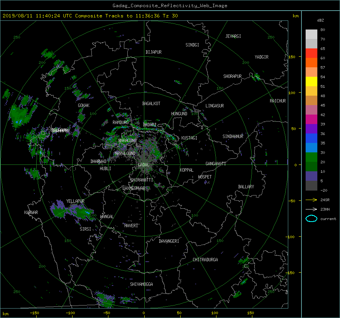The width and height of the screenshot is (340, 318).
Task: Click the YADGIR city label
Action: (261, 57)
